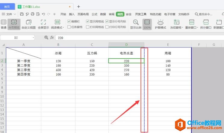Screen dimensions: 224x133
Task: Switch to Normal (普通) view
Action: [4, 24]
